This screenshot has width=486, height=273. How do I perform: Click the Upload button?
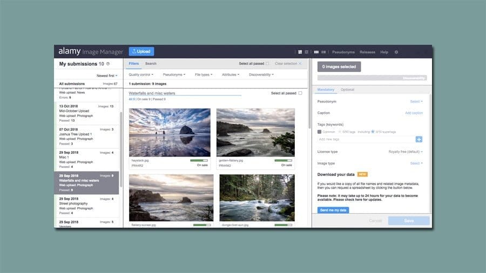[141, 52]
